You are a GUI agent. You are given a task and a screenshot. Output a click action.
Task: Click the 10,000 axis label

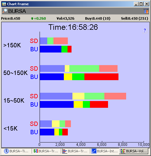point(144,145)
